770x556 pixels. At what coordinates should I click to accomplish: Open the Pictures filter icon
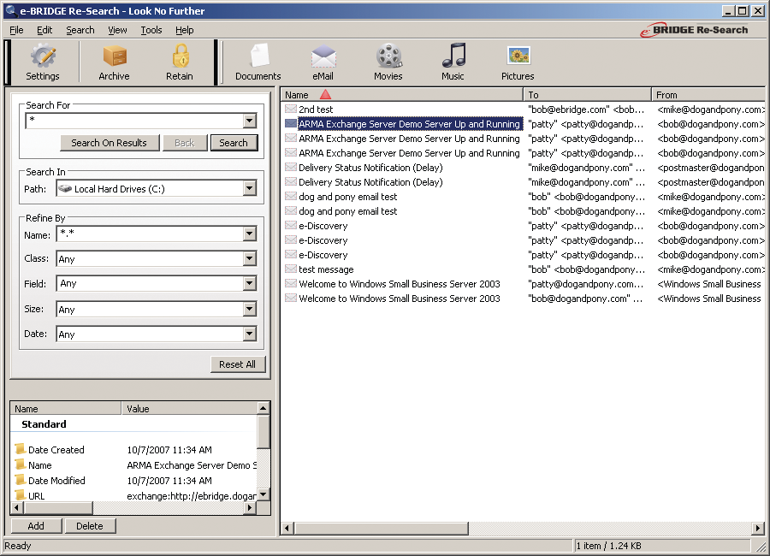click(x=518, y=57)
